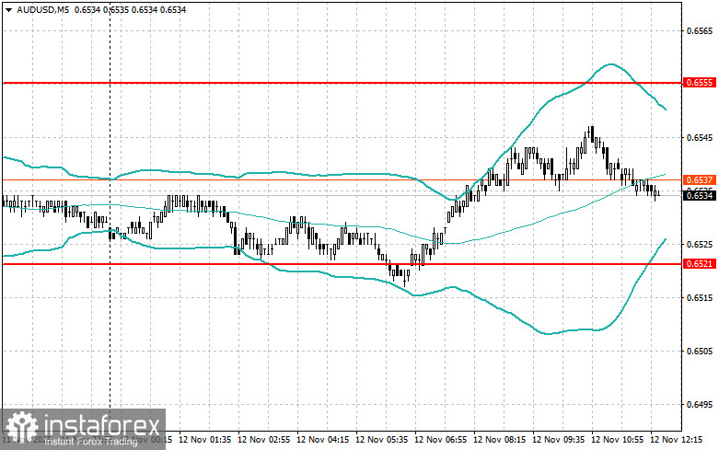Select the AUDUSD,M5 symbol title
The height and width of the screenshot is (450, 719).
[x=42, y=9]
